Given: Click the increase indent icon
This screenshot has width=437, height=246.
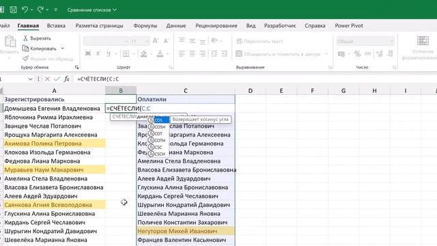Looking at the screenshot, I should (225, 53).
